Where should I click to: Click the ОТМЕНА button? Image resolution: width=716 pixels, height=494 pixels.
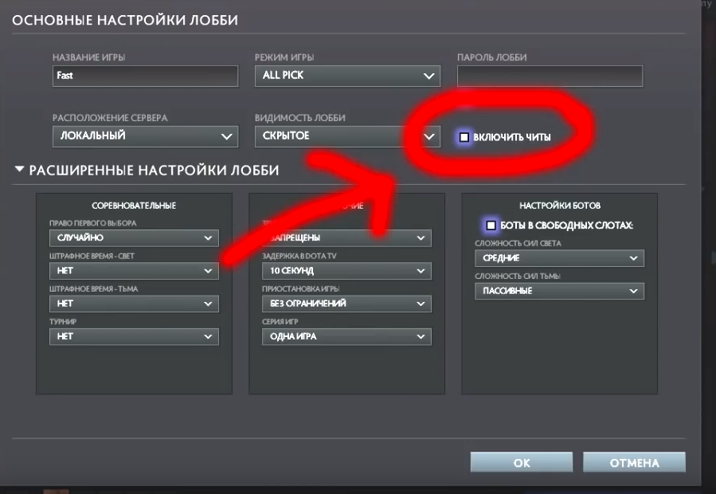(x=634, y=462)
